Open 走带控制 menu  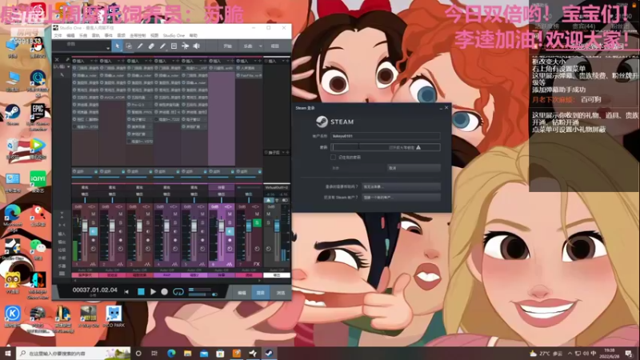138,35
